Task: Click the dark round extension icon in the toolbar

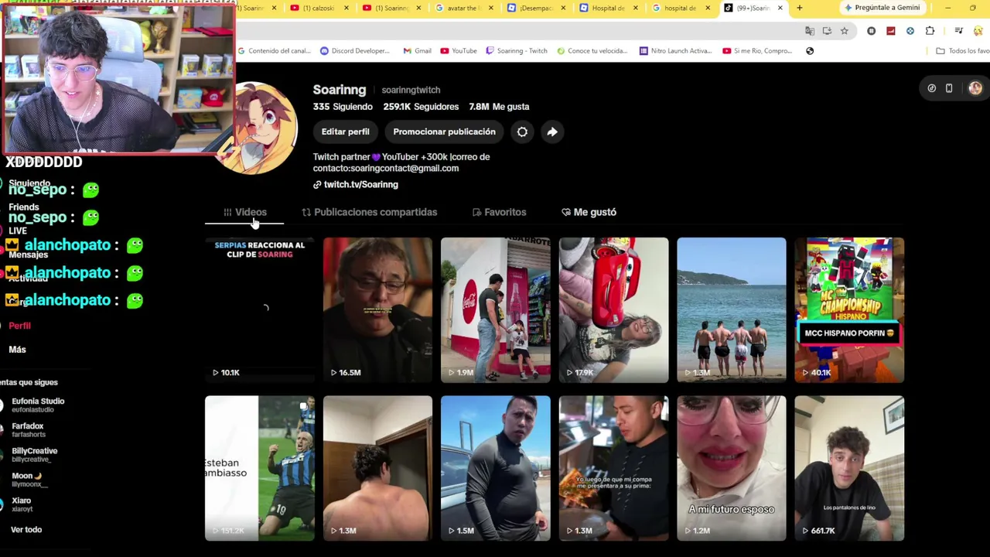Action: (872, 31)
